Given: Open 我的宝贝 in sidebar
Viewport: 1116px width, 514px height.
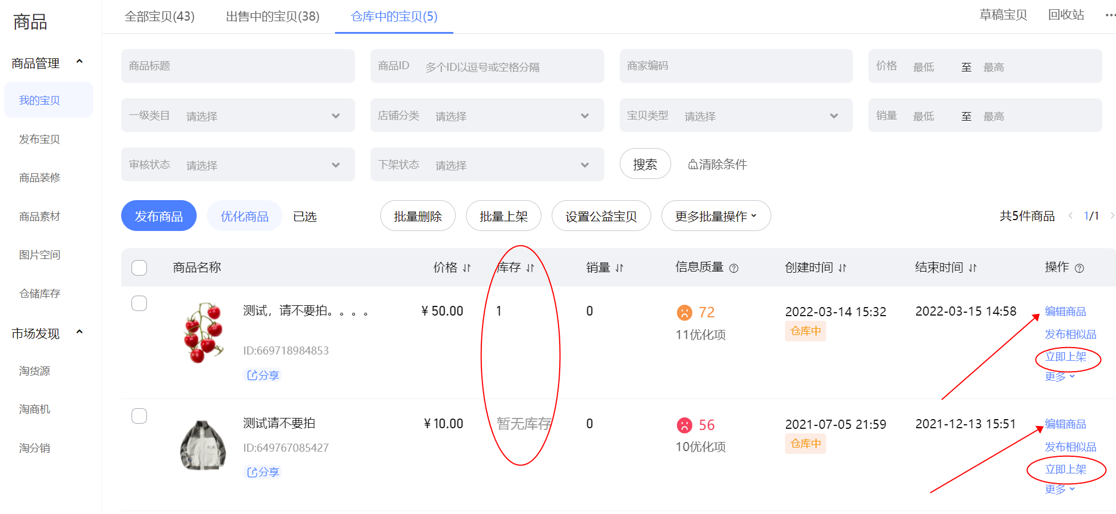Looking at the screenshot, I should point(49,100).
